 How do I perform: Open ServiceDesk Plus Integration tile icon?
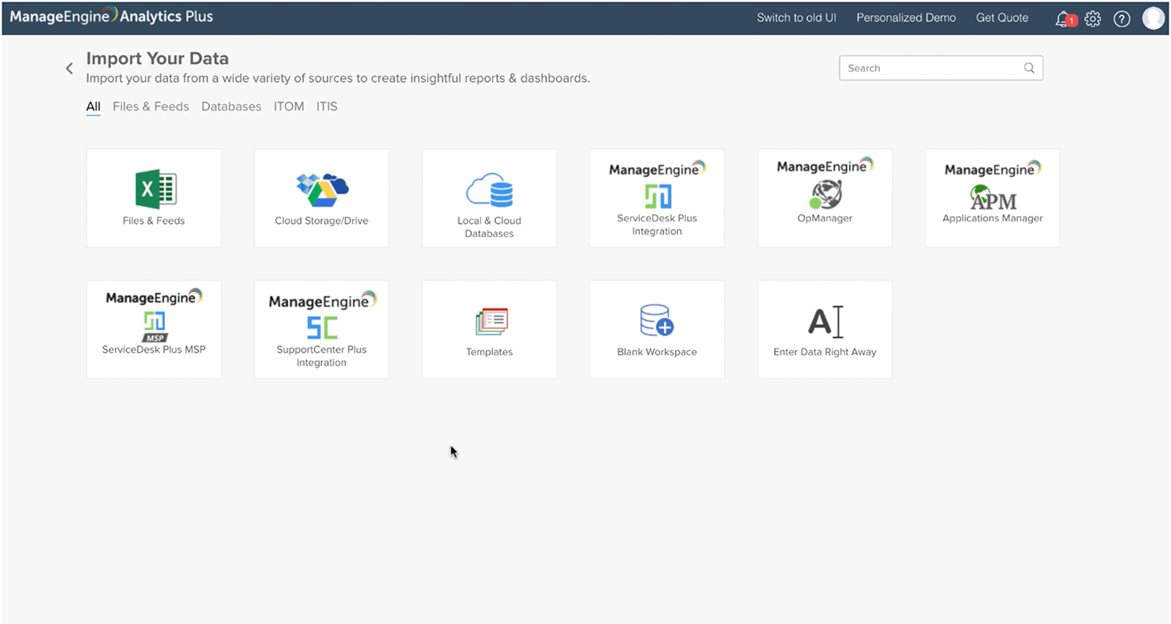tap(657, 196)
